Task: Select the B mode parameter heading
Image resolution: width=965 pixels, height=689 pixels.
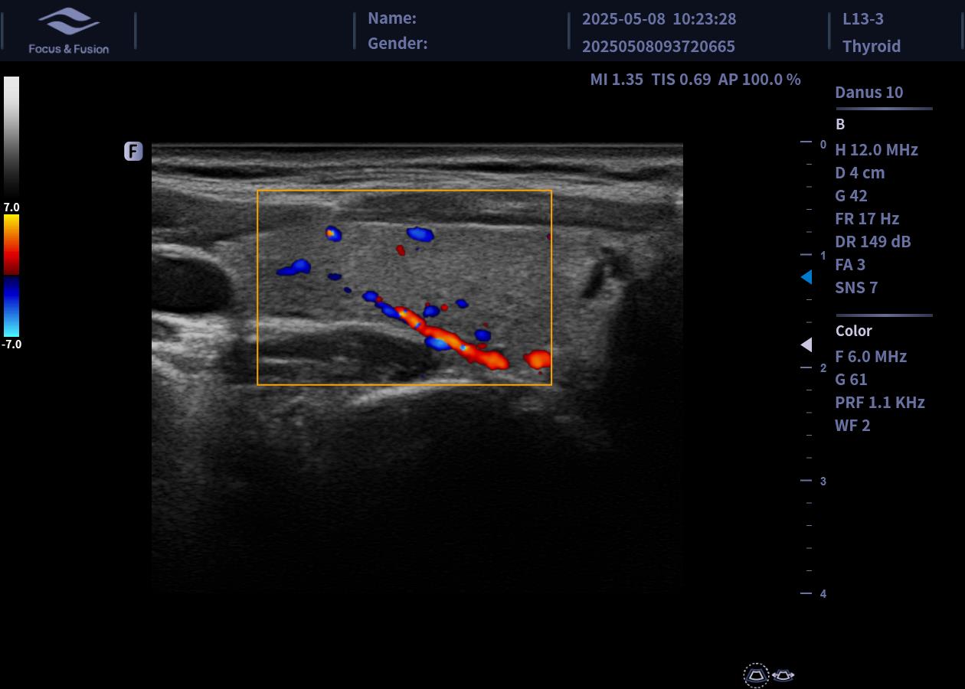Action: [840, 124]
